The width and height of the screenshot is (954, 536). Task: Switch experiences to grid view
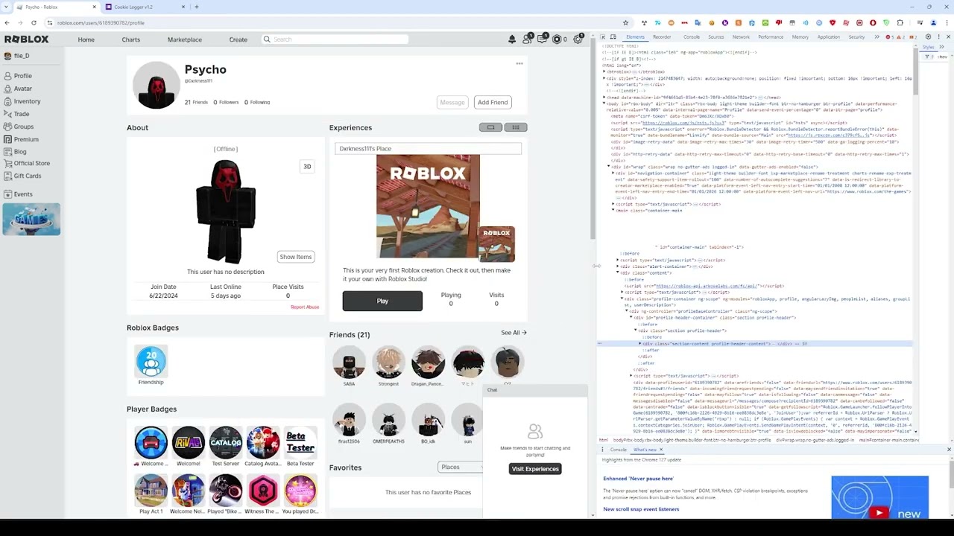tap(515, 127)
